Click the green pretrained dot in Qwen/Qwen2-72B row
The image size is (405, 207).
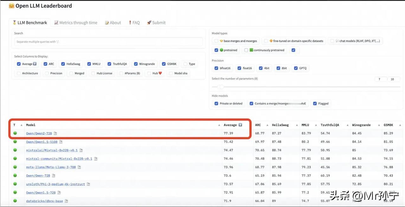coord(15,133)
